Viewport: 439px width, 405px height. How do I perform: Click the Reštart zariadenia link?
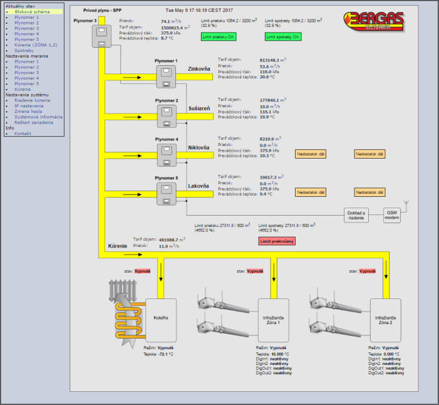[34, 122]
